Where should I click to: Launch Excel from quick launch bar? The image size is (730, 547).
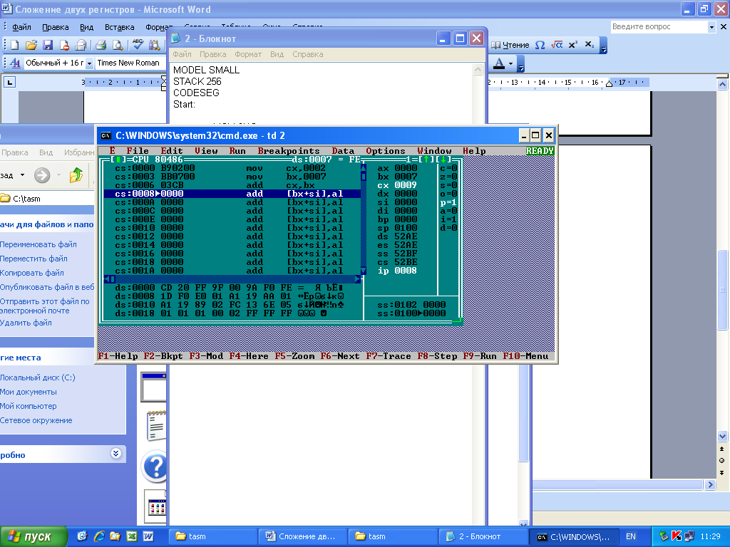pyautogui.click(x=132, y=536)
